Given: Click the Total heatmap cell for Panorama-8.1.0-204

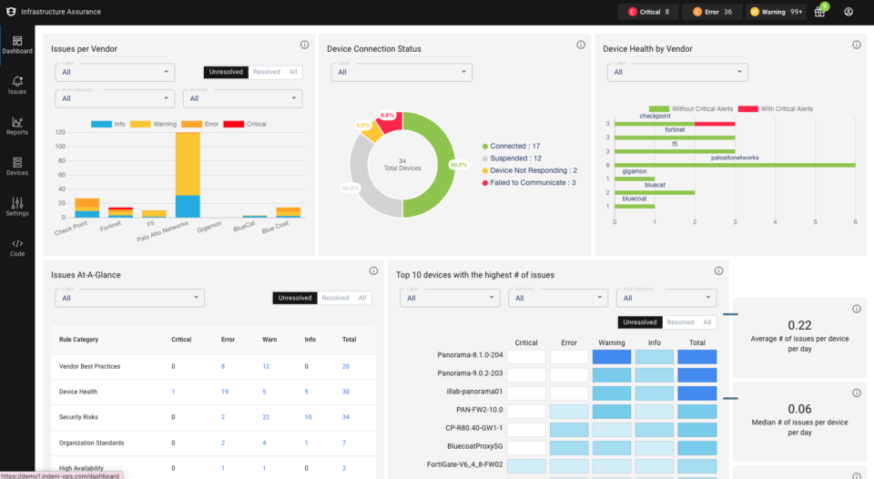Looking at the screenshot, I should (x=697, y=358).
